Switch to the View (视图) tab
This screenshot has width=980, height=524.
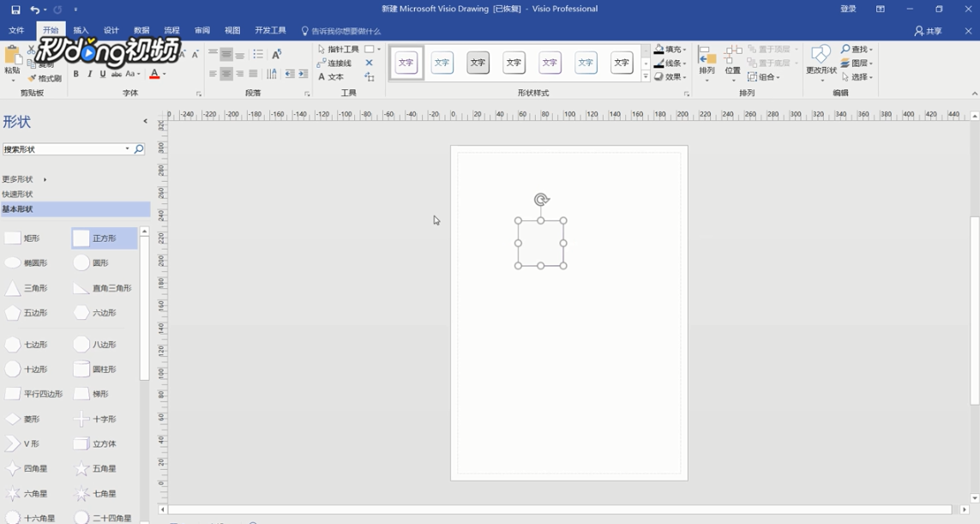(232, 31)
